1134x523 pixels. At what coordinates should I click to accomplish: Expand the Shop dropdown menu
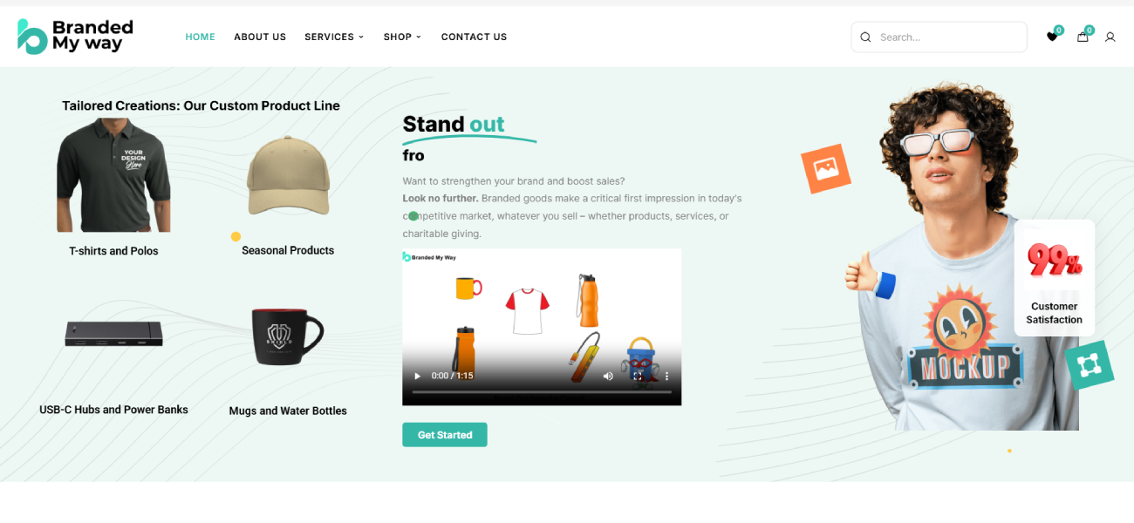[402, 37]
